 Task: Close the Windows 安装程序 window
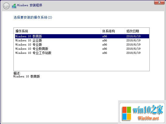tap(159, 2)
